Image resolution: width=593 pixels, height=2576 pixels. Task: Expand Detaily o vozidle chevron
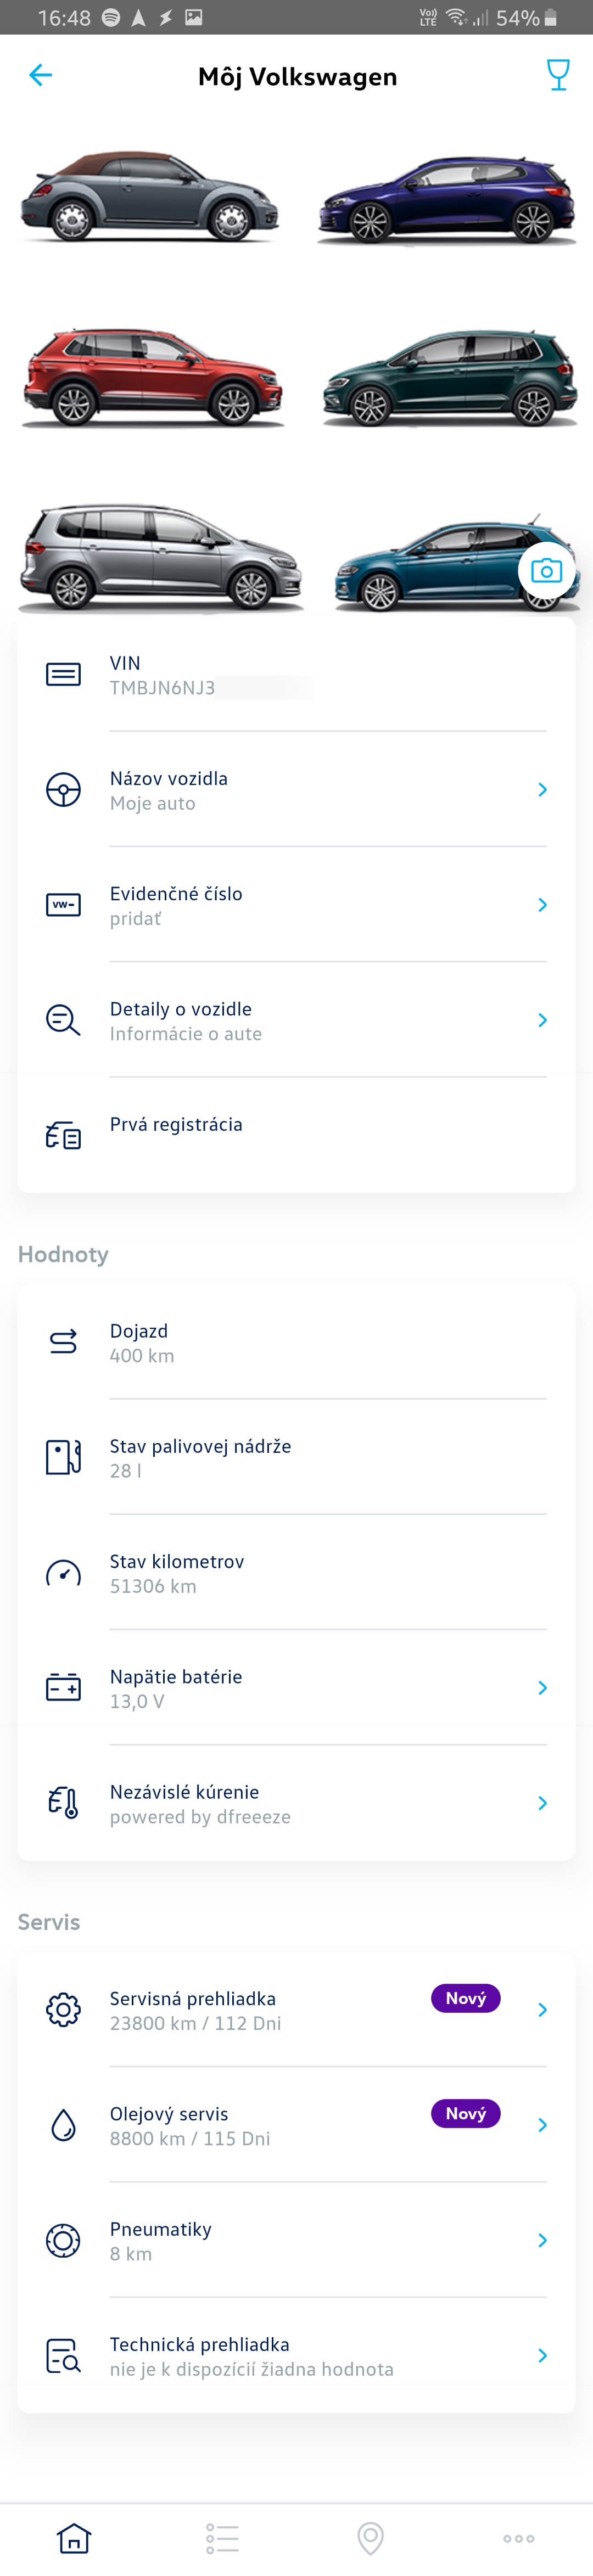click(542, 1020)
